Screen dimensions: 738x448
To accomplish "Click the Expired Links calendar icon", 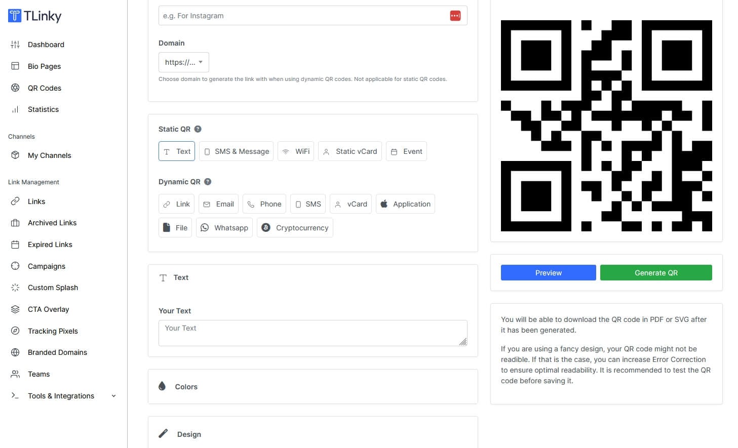I will click(15, 245).
